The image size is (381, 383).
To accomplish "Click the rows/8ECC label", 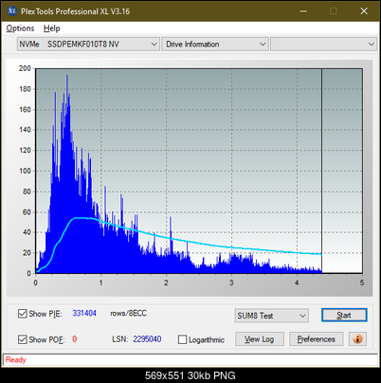I will point(129,313).
